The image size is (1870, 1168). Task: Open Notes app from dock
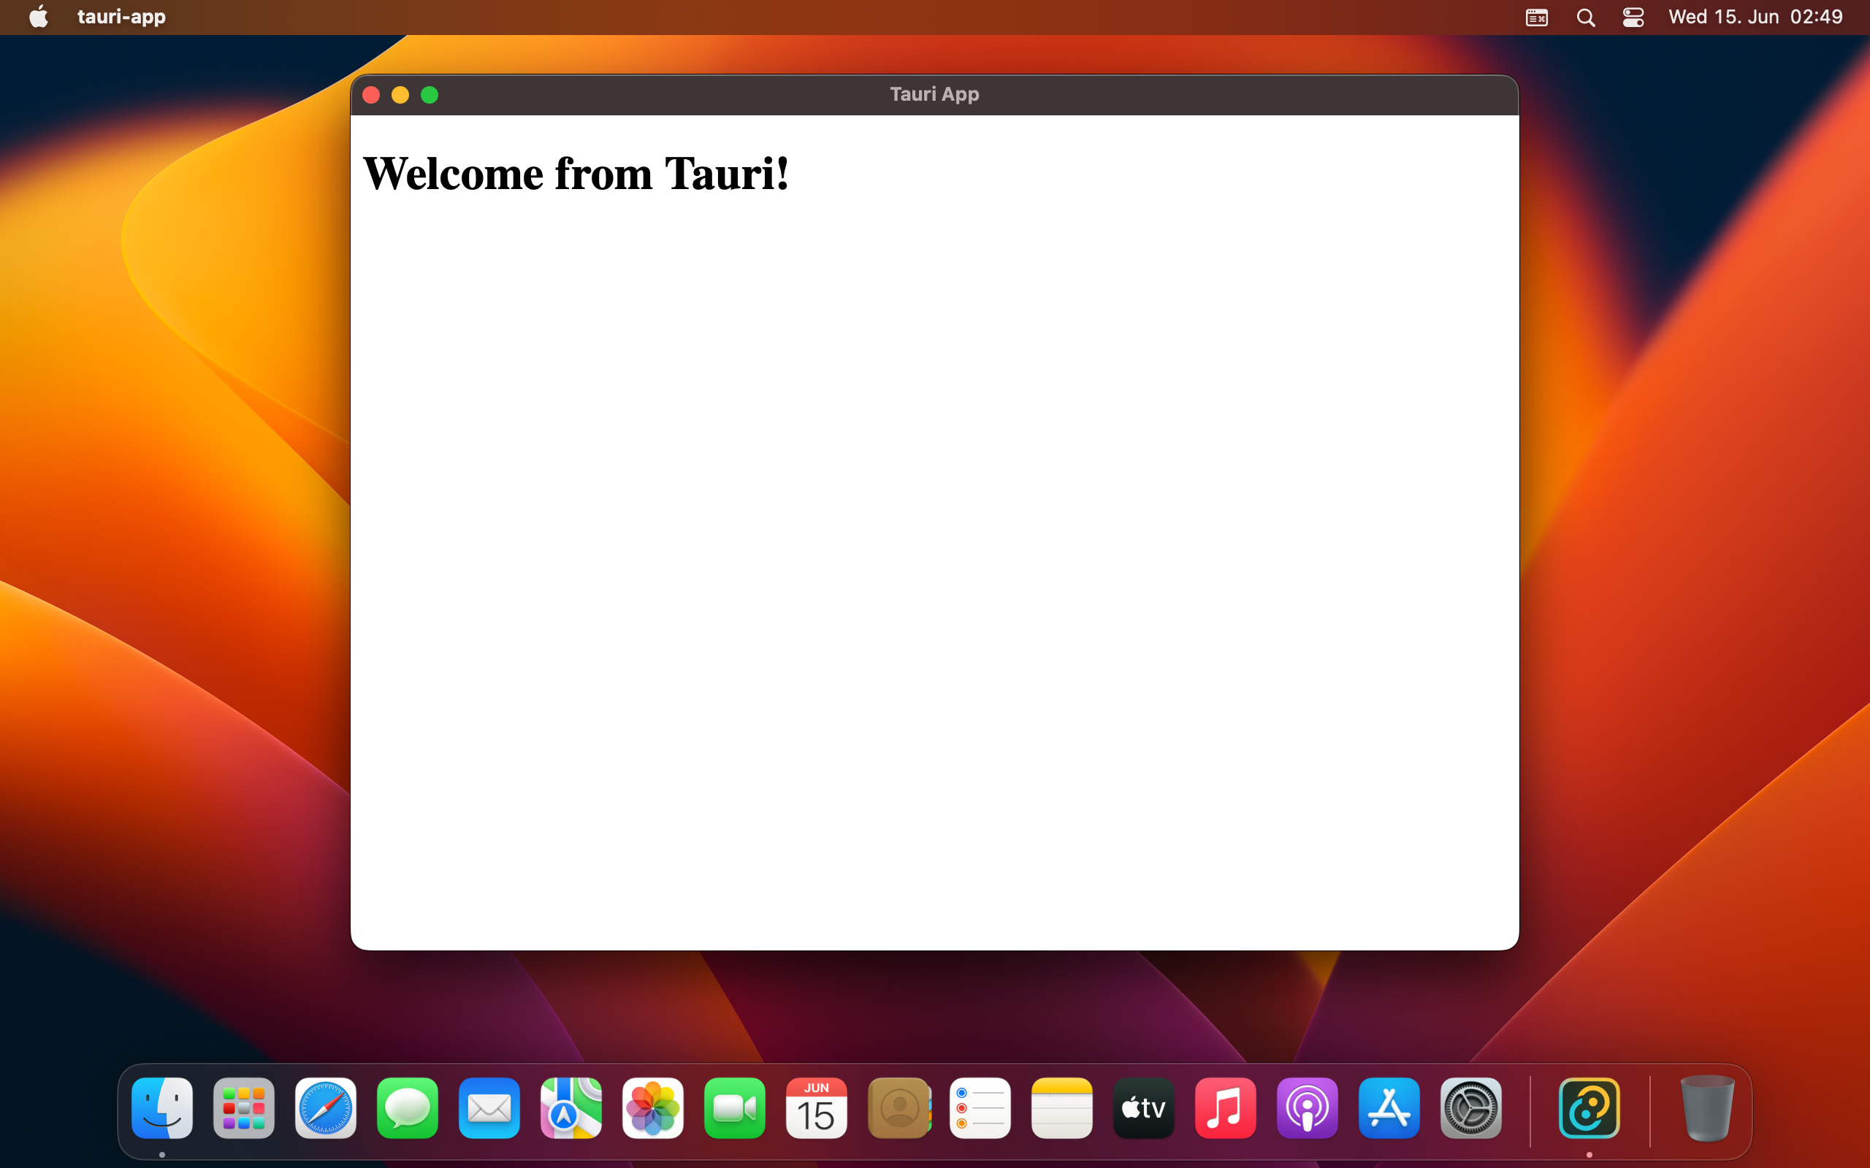pos(1061,1109)
